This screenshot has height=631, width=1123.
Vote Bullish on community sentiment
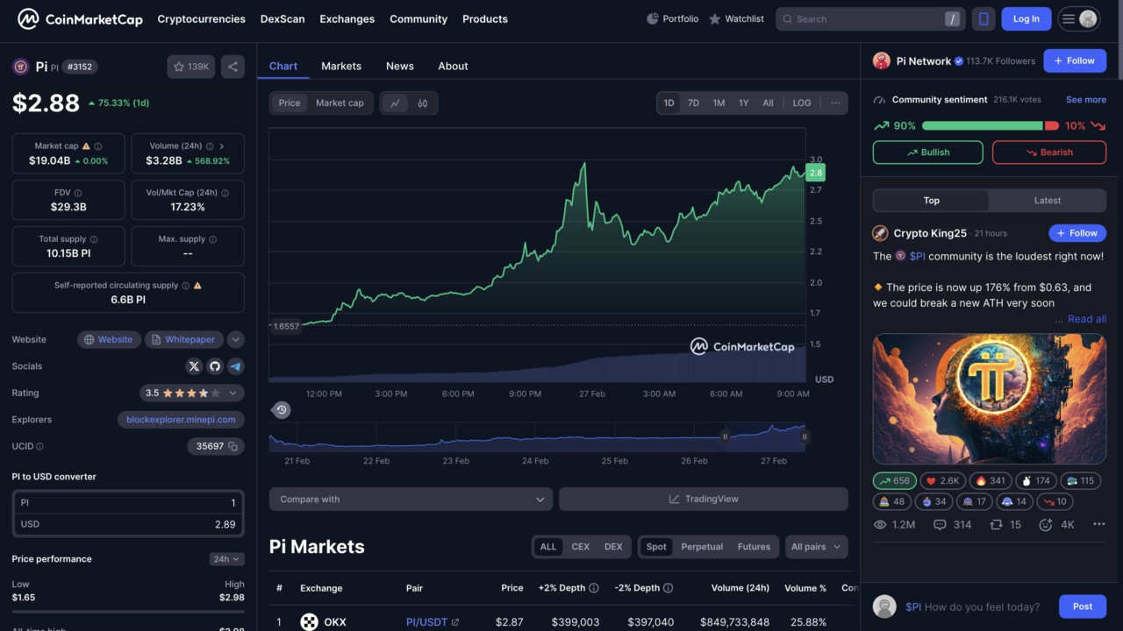click(927, 152)
